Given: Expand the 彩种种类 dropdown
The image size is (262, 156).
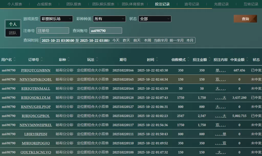Looking at the screenshot, I should tap(109, 19).
